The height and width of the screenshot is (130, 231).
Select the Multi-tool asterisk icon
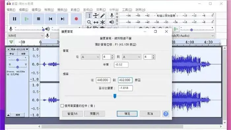[103, 22]
